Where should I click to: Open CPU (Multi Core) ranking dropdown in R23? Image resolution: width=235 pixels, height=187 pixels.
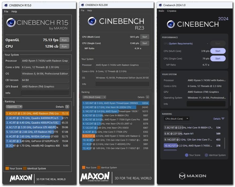tap(94, 97)
